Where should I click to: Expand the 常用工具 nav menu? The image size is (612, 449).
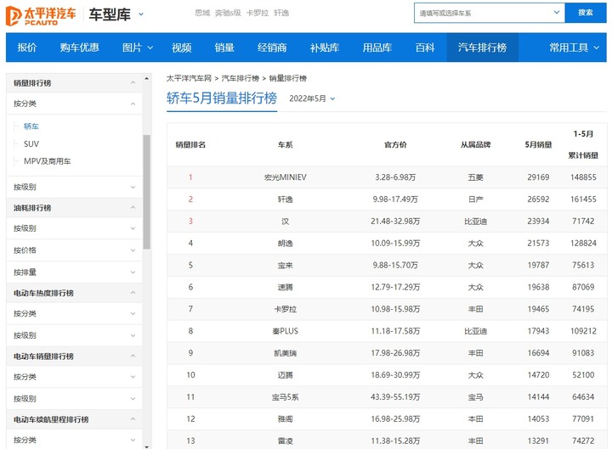[574, 48]
